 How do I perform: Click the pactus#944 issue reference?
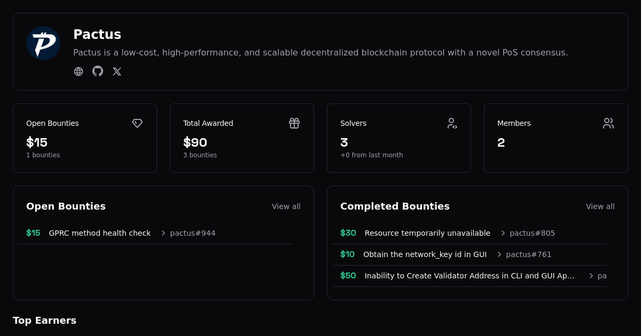[x=193, y=233]
